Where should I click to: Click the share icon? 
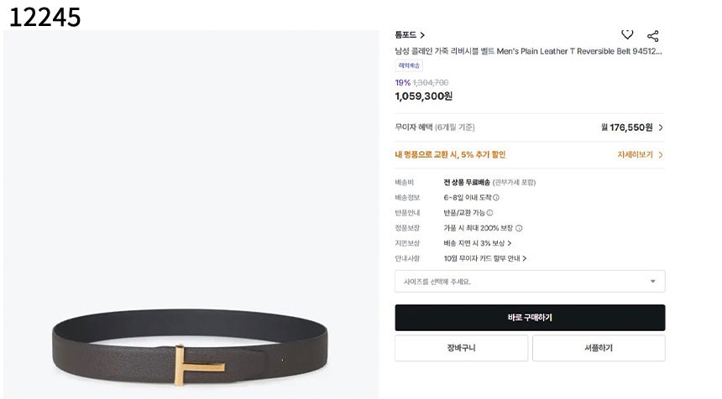[652, 36]
